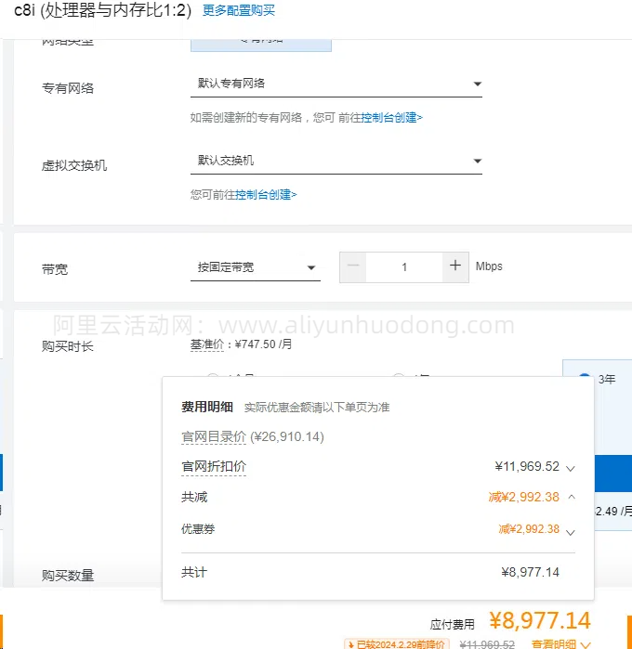Open the 专有网络 dropdown

pyautogui.click(x=336, y=84)
